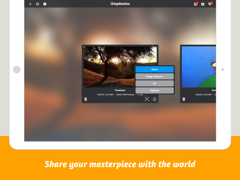Pick GIF from the share menu
Viewport: 240px width, 180px height.
[x=155, y=83]
